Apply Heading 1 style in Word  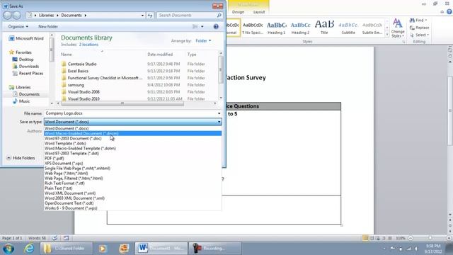point(276,28)
